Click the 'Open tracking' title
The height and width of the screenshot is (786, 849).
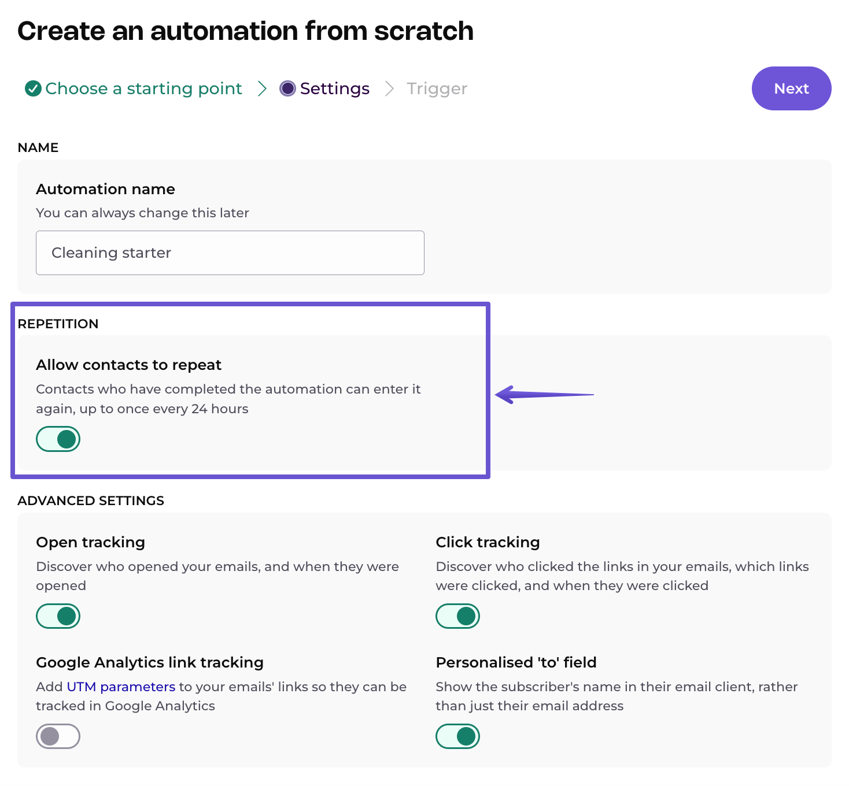pyautogui.click(x=90, y=542)
